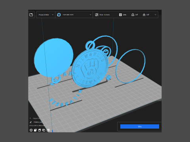Click the infill percentage icon
190x142 pixels.
(x=120, y=15)
